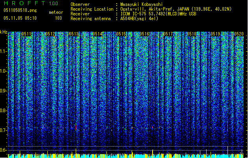Click the Receiving Location label
Image resolution: width=248 pixels, height=158 pixels.
(92, 9)
